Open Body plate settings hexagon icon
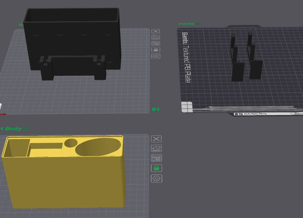 (156, 179)
